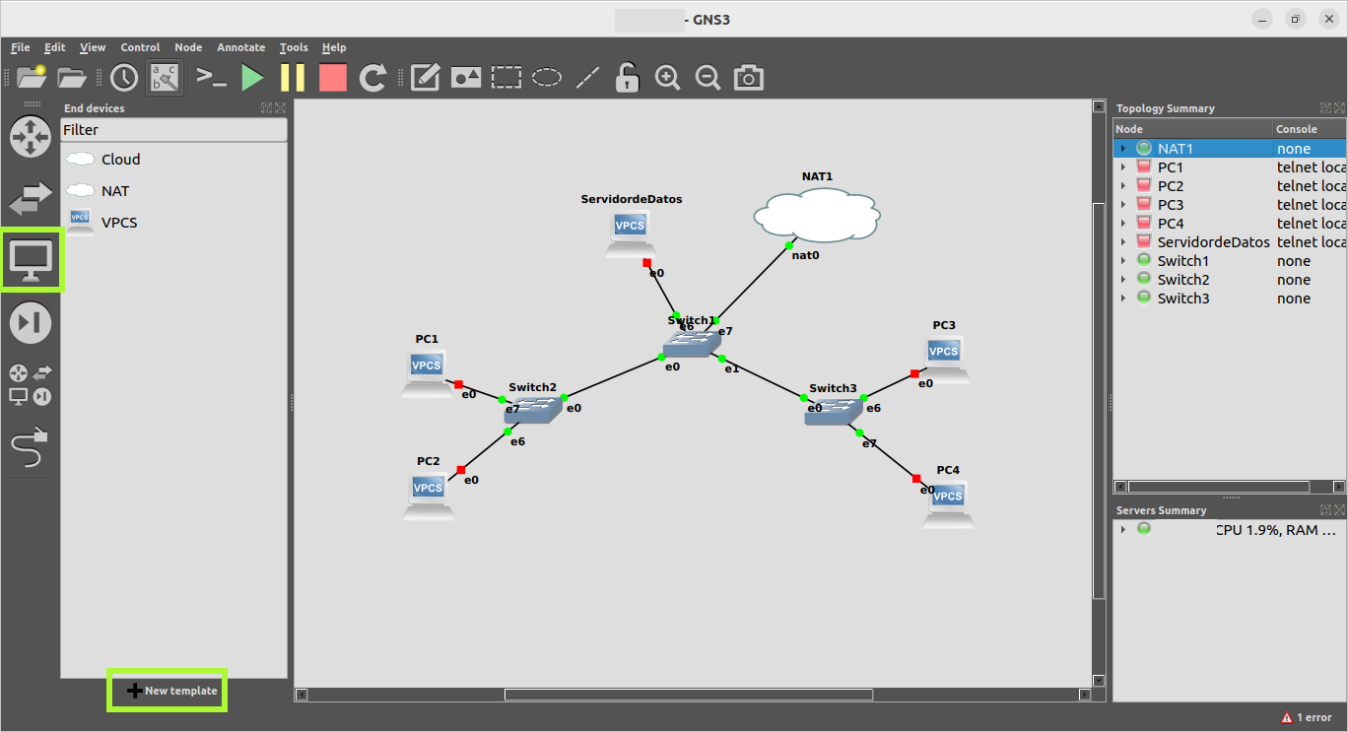Click the canvas horizontal scrollbar
Image resolution: width=1348 pixels, height=732 pixels.
(689, 695)
